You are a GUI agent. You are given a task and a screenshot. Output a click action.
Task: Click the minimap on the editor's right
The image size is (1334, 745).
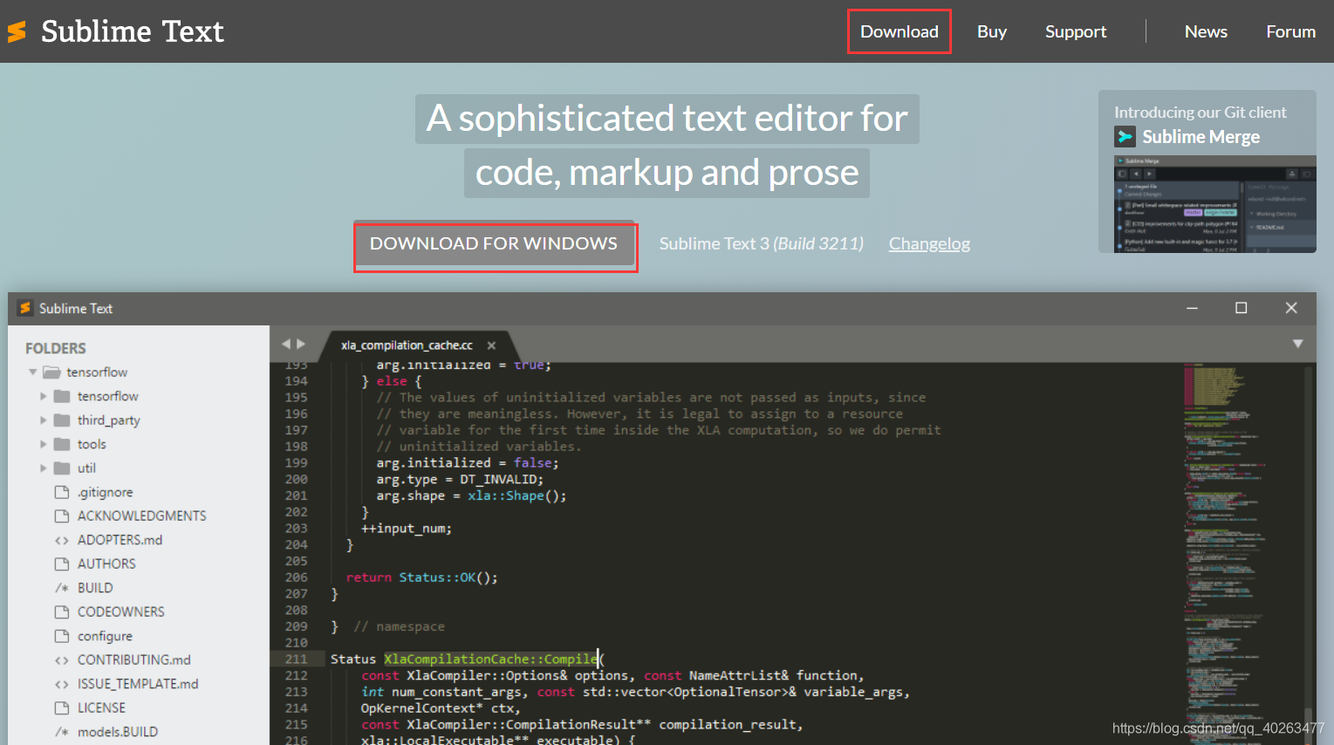click(x=1241, y=554)
